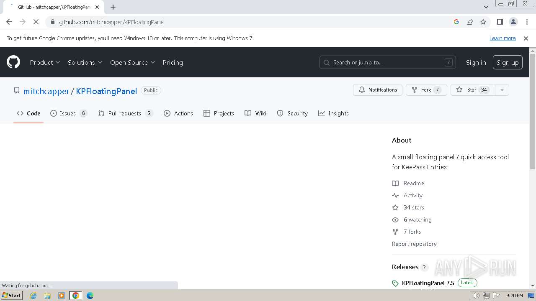Click the search magnifier icon

point(327,62)
